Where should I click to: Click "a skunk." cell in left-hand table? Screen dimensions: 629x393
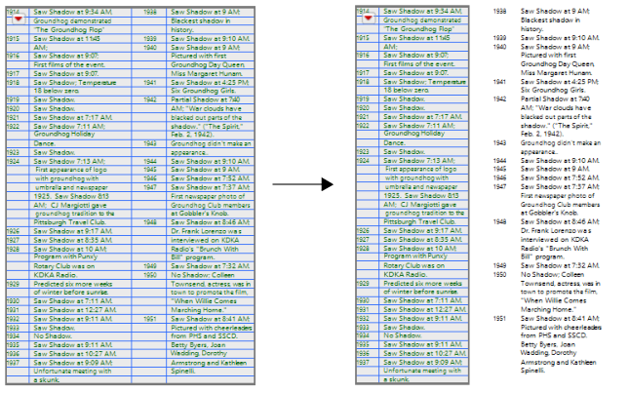[47, 379]
